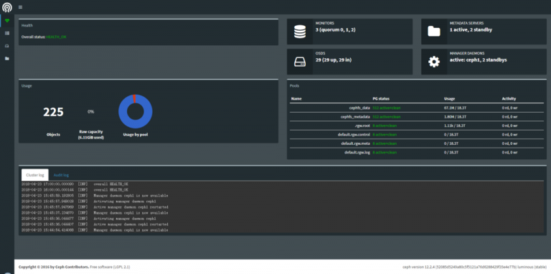This screenshot has height=274, width=551.
Task: Click the 17:00:00 overall HEALTH_OK log entry
Action: pos(75,184)
